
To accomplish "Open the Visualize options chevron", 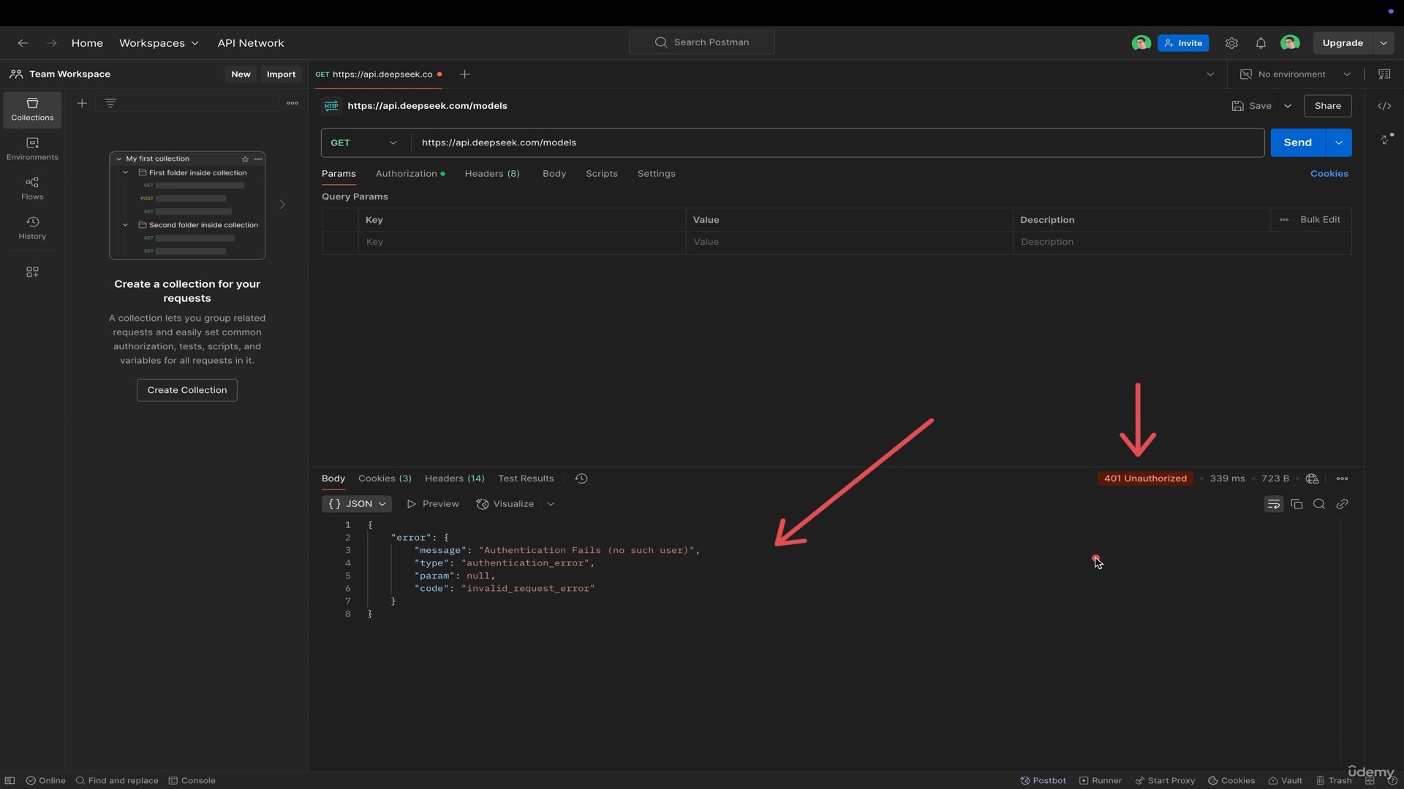I will tap(551, 504).
